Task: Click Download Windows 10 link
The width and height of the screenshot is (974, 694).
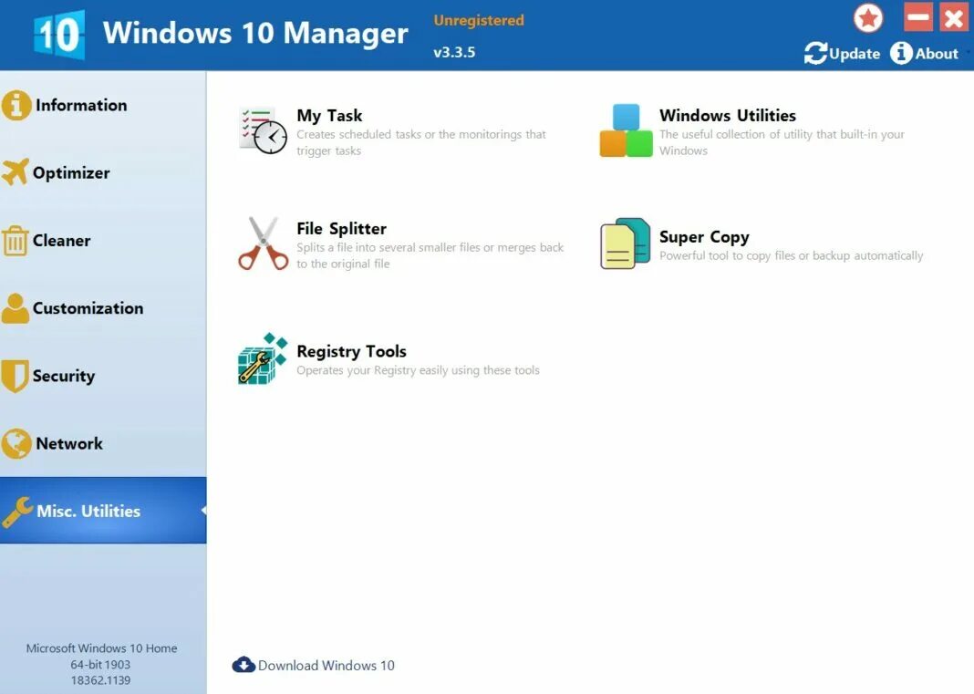Action: pyautogui.click(x=326, y=666)
